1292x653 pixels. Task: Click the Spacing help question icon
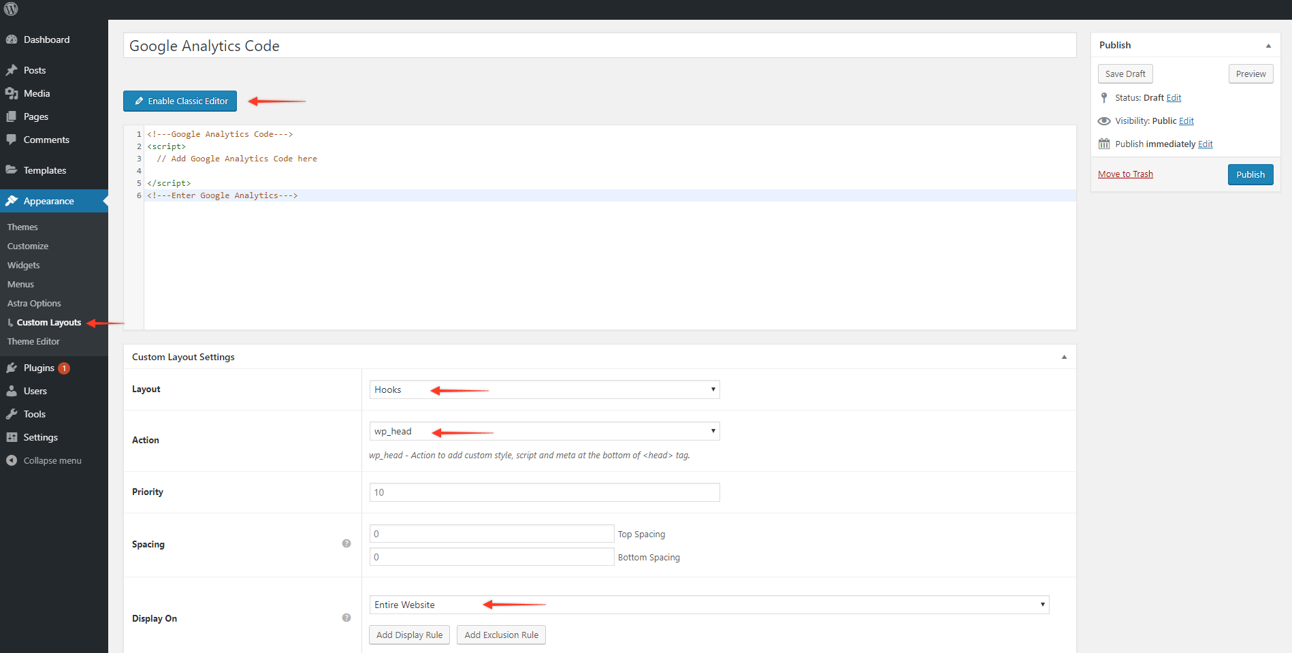click(x=346, y=543)
